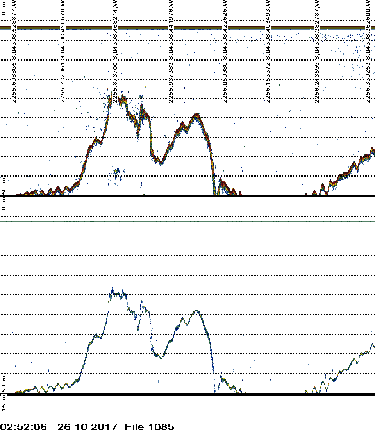
Task: Select the 2256.339253,S coordinate marker
Action: (x=368, y=52)
